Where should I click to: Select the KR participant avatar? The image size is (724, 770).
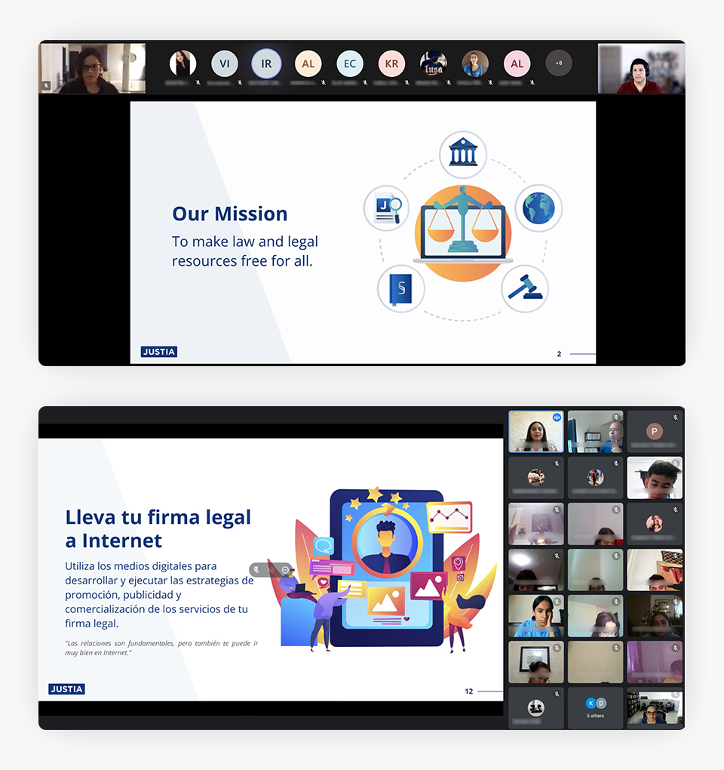[x=391, y=64]
